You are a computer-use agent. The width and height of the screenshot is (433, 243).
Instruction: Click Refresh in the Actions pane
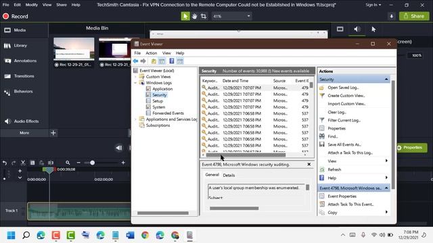click(334, 169)
